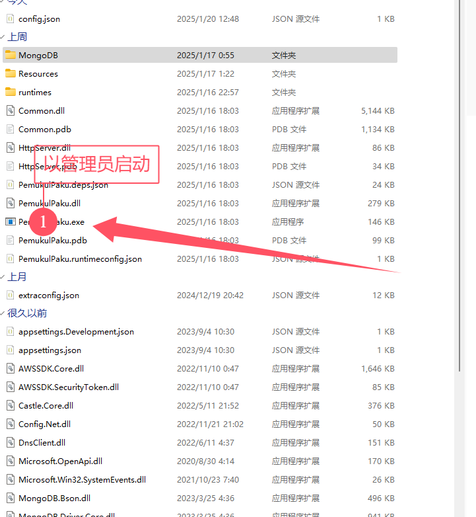
Task: Select the PemukulPaku.exe application icon
Action: point(10,221)
